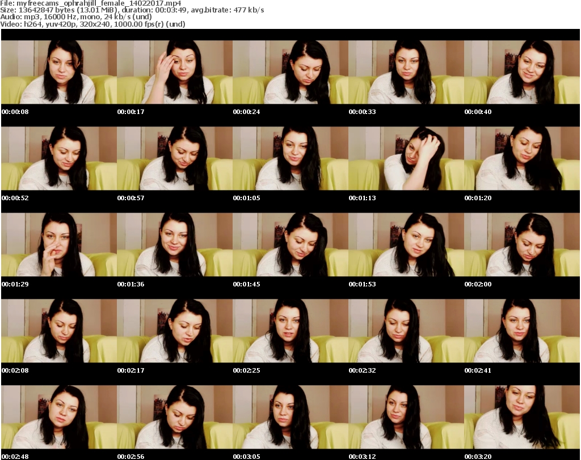Open the frame at 00:02:08

[59, 331]
